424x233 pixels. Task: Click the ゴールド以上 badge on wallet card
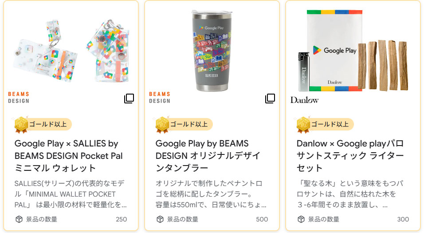[x=48, y=124]
